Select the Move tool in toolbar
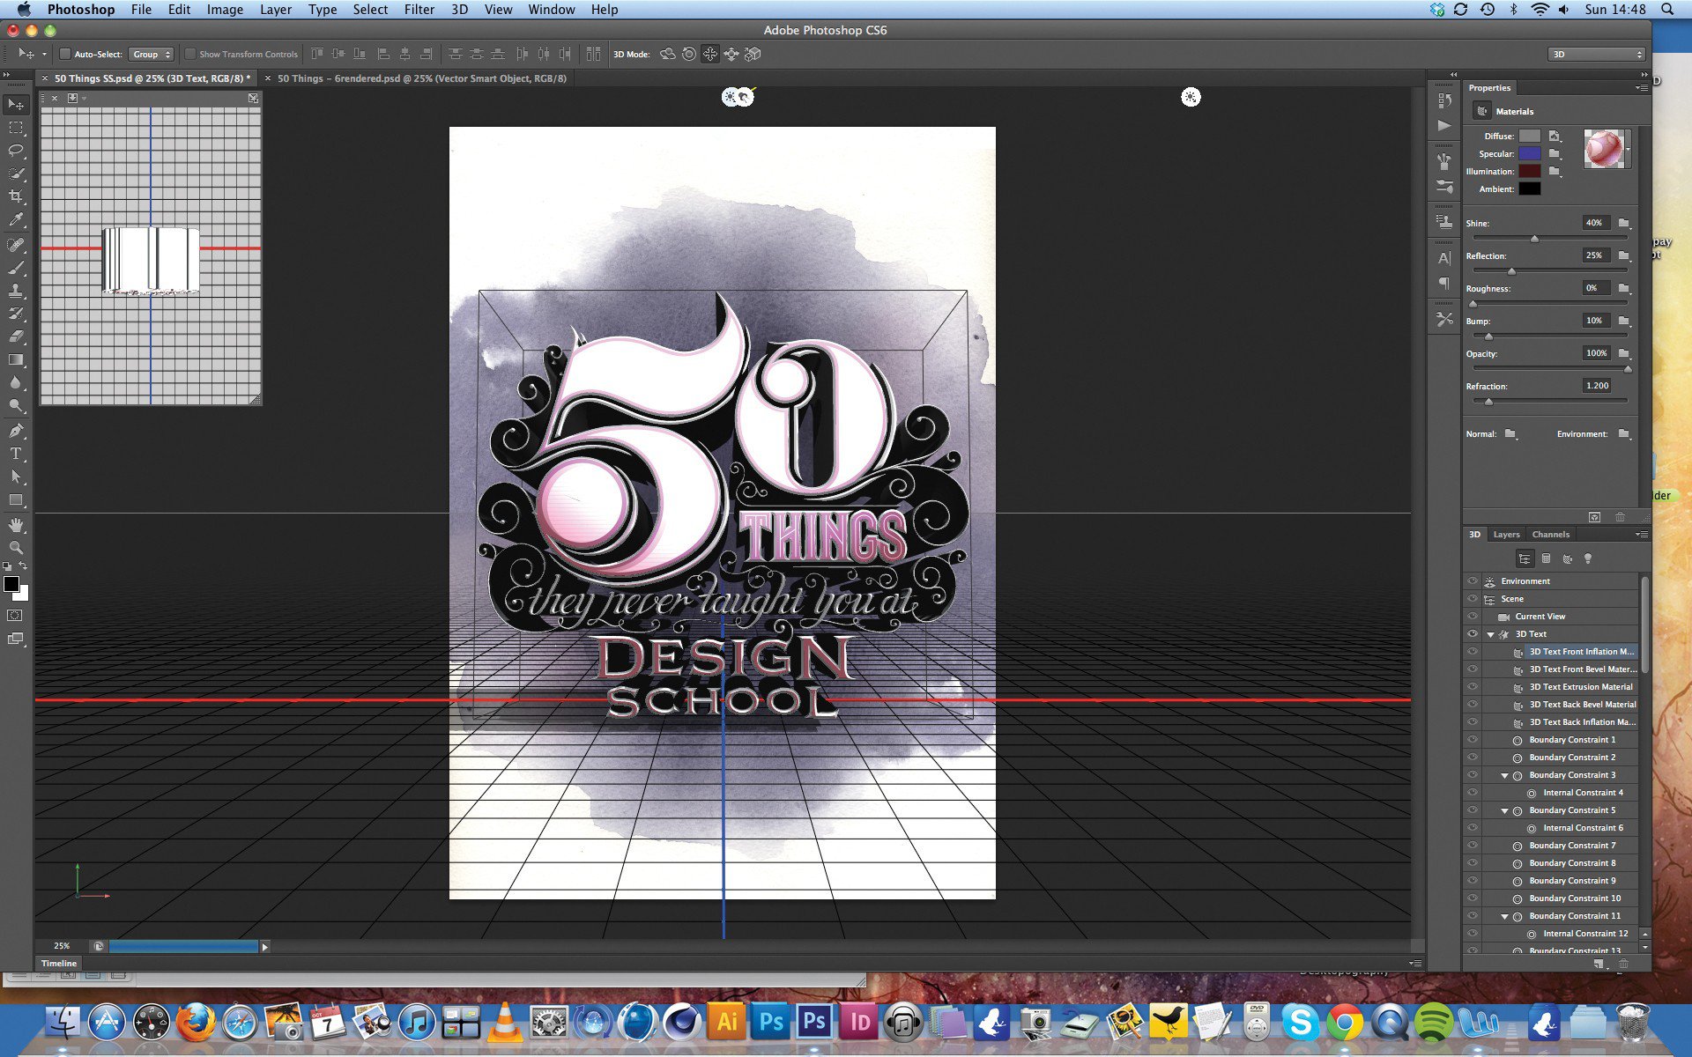 coord(16,102)
